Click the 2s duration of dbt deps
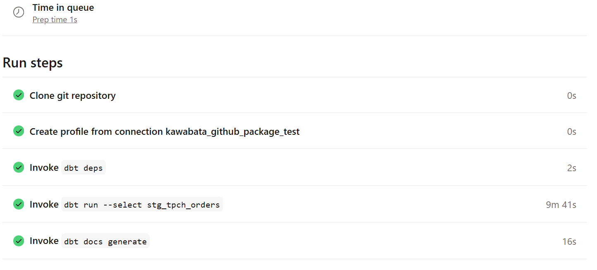Image resolution: width=597 pixels, height=270 pixels. click(x=572, y=168)
